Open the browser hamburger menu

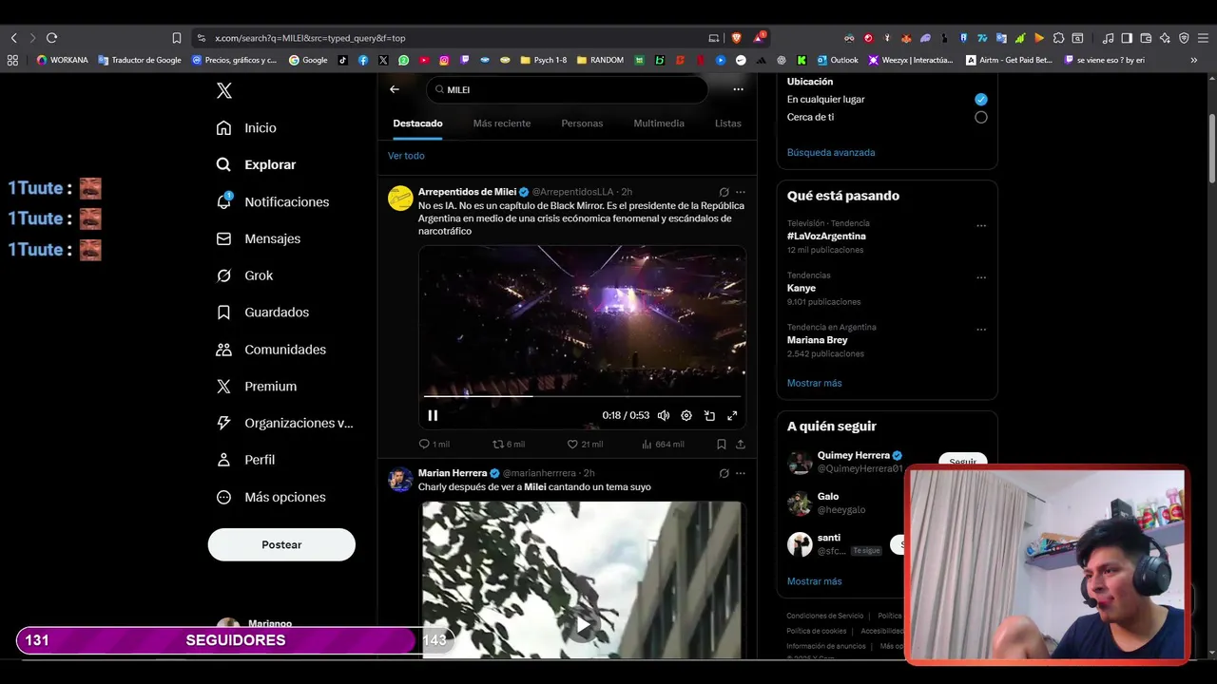point(1205,38)
